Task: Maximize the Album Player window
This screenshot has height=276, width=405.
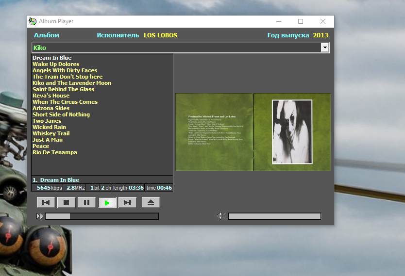Action: tap(301, 21)
